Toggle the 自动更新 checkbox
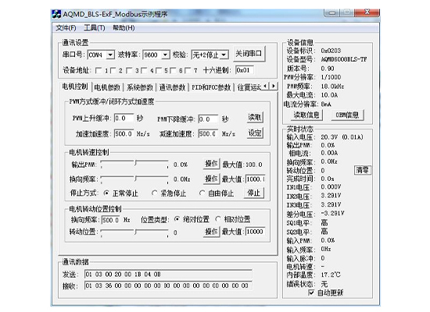Screen dimensions: 430x312 [x=310, y=292]
